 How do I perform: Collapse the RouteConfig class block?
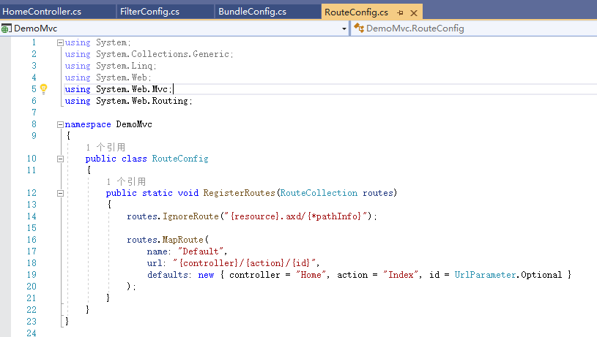tap(60, 159)
